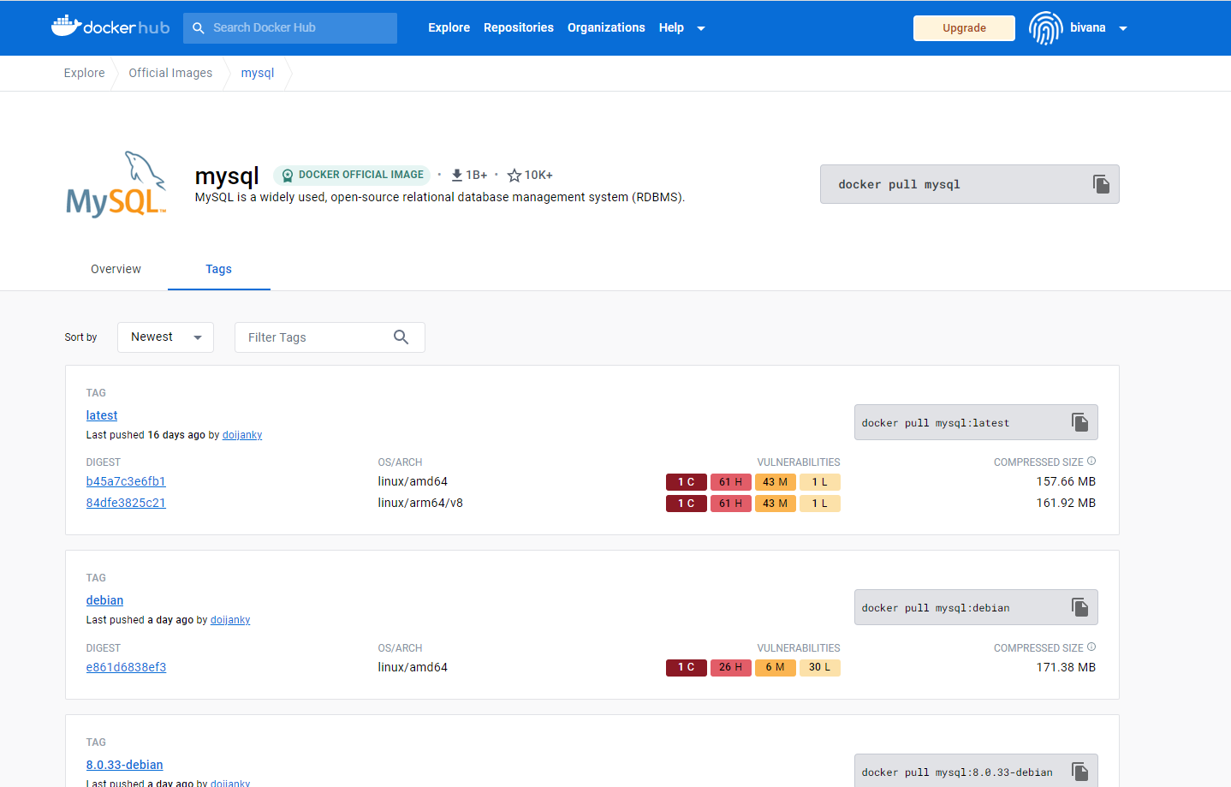Viewport: 1231px width, 787px height.
Task: Click the compressed size info icon for debian
Action: (1091, 647)
